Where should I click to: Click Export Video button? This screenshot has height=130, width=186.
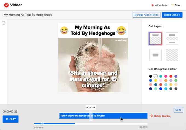tap(172, 15)
